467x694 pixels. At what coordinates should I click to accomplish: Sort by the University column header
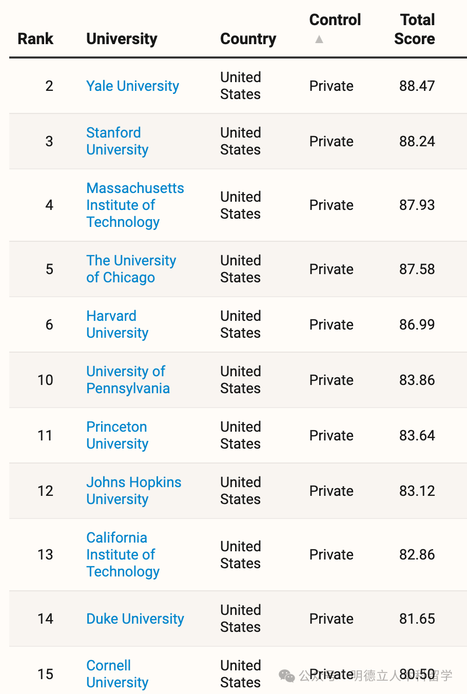tap(122, 39)
